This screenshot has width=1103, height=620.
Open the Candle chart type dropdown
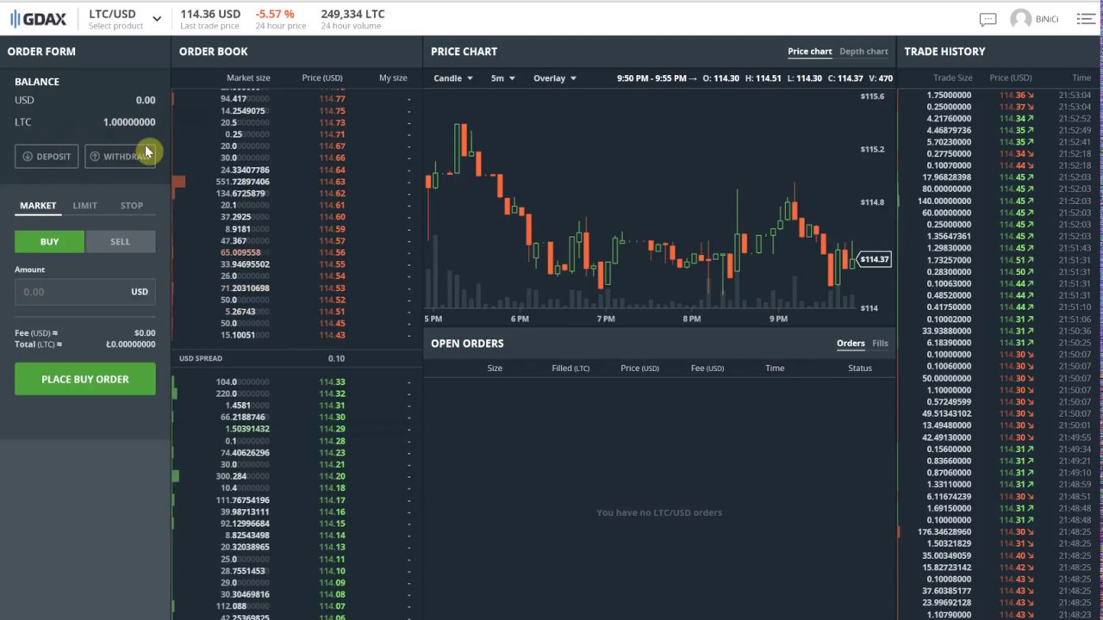[453, 78]
